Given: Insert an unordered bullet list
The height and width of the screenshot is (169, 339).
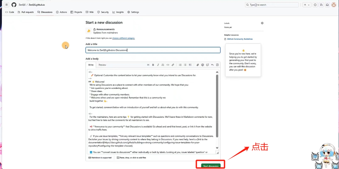Looking at the screenshot, I should (185, 65).
